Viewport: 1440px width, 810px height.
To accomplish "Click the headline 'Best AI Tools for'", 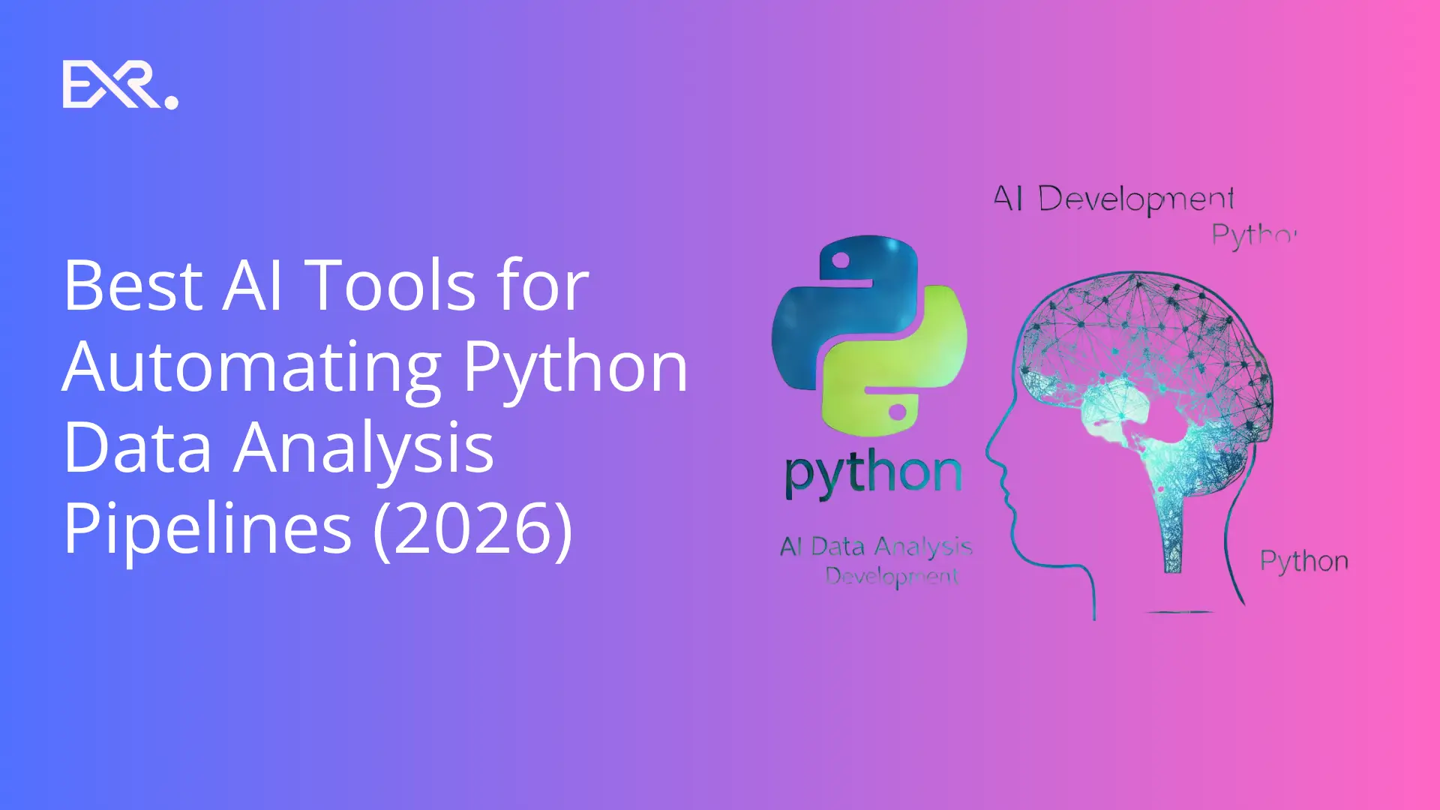I will 326,285.
